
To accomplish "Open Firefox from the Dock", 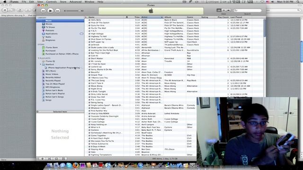I will click(76, 165).
